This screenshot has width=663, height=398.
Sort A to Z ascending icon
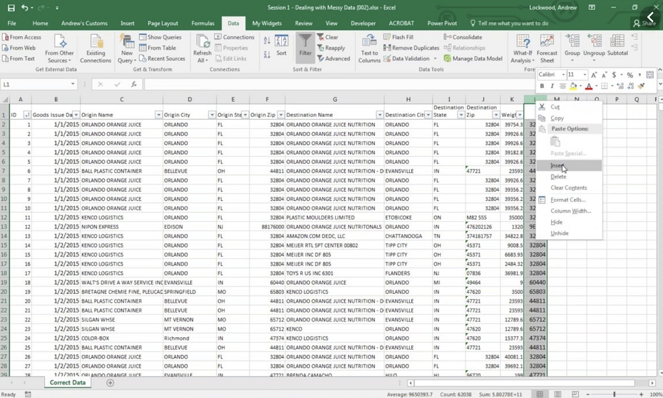[267, 41]
